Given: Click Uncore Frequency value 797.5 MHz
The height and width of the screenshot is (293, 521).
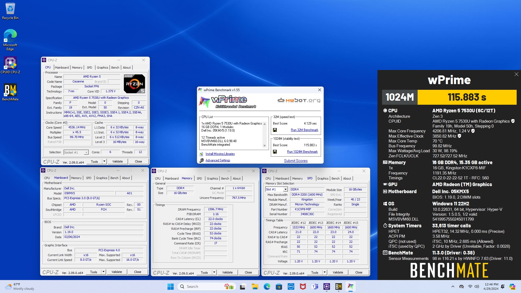Looking at the screenshot, I should (x=239, y=198).
